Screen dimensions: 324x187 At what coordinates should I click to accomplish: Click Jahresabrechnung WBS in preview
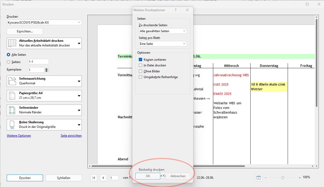pos(231,75)
